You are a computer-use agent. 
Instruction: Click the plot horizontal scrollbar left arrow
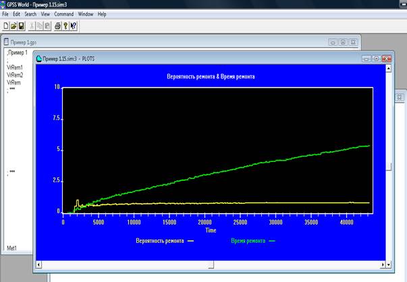click(39, 265)
